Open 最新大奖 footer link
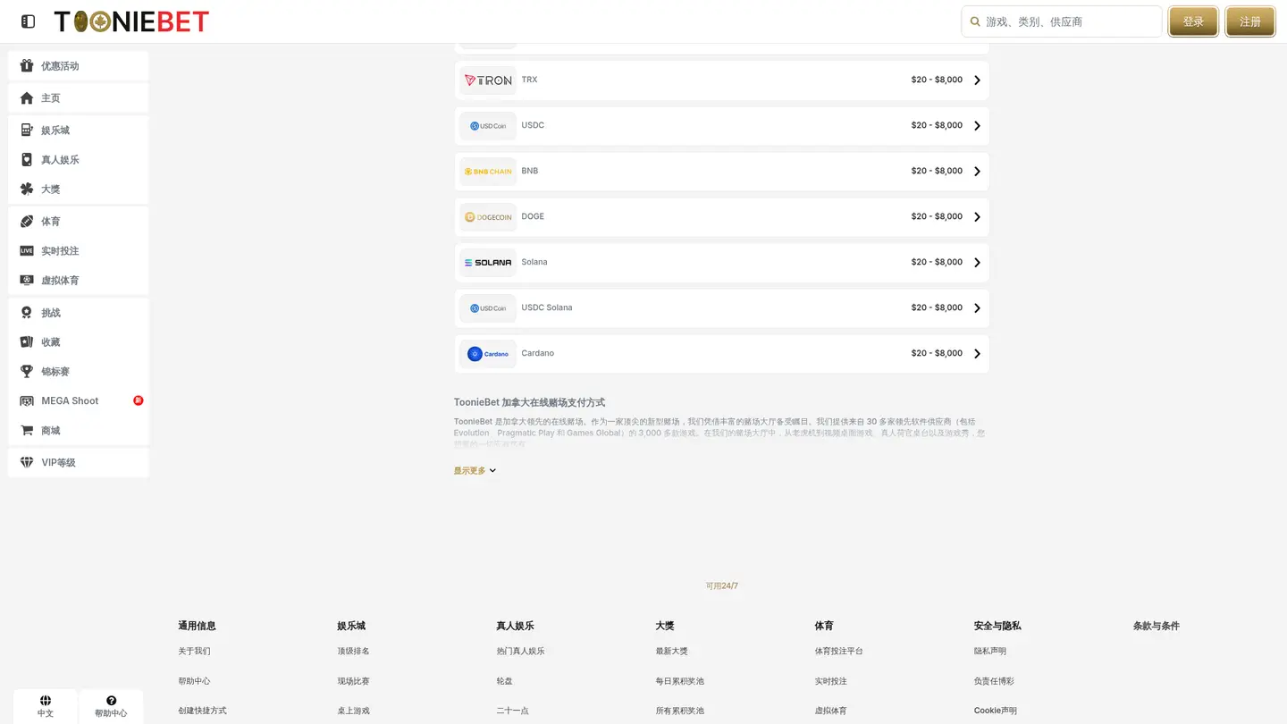 (671, 652)
